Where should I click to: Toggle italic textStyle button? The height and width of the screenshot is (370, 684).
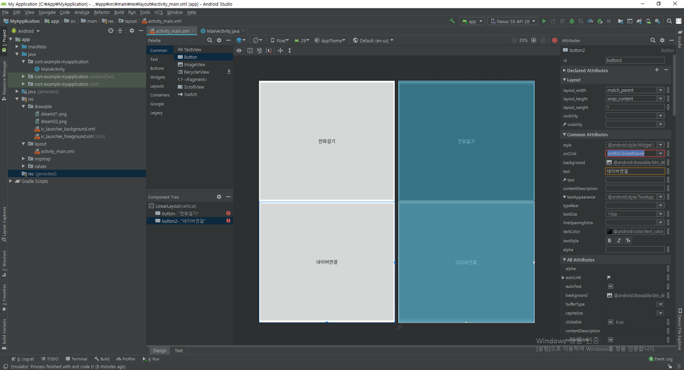(x=619, y=241)
